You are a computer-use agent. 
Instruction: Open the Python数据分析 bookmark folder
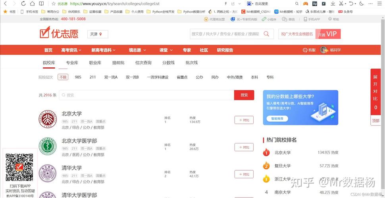tap(191, 11)
